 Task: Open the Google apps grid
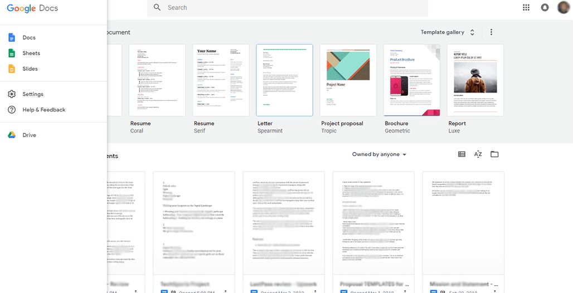tap(526, 8)
